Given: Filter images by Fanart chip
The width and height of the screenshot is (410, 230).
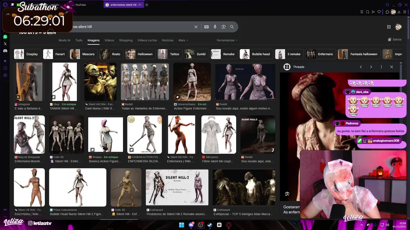Looking at the screenshot, I should [55, 54].
